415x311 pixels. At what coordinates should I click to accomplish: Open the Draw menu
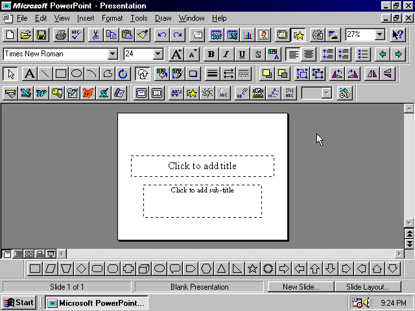click(163, 18)
